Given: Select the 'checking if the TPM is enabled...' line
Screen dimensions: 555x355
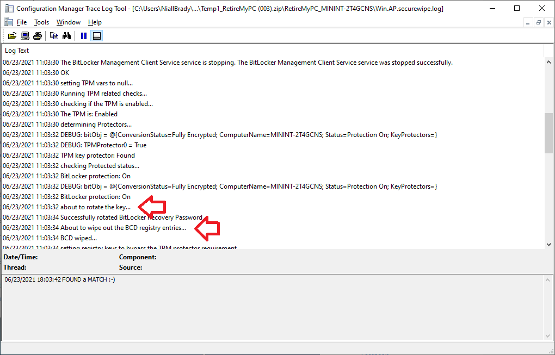Looking at the screenshot, I should click(78, 104).
